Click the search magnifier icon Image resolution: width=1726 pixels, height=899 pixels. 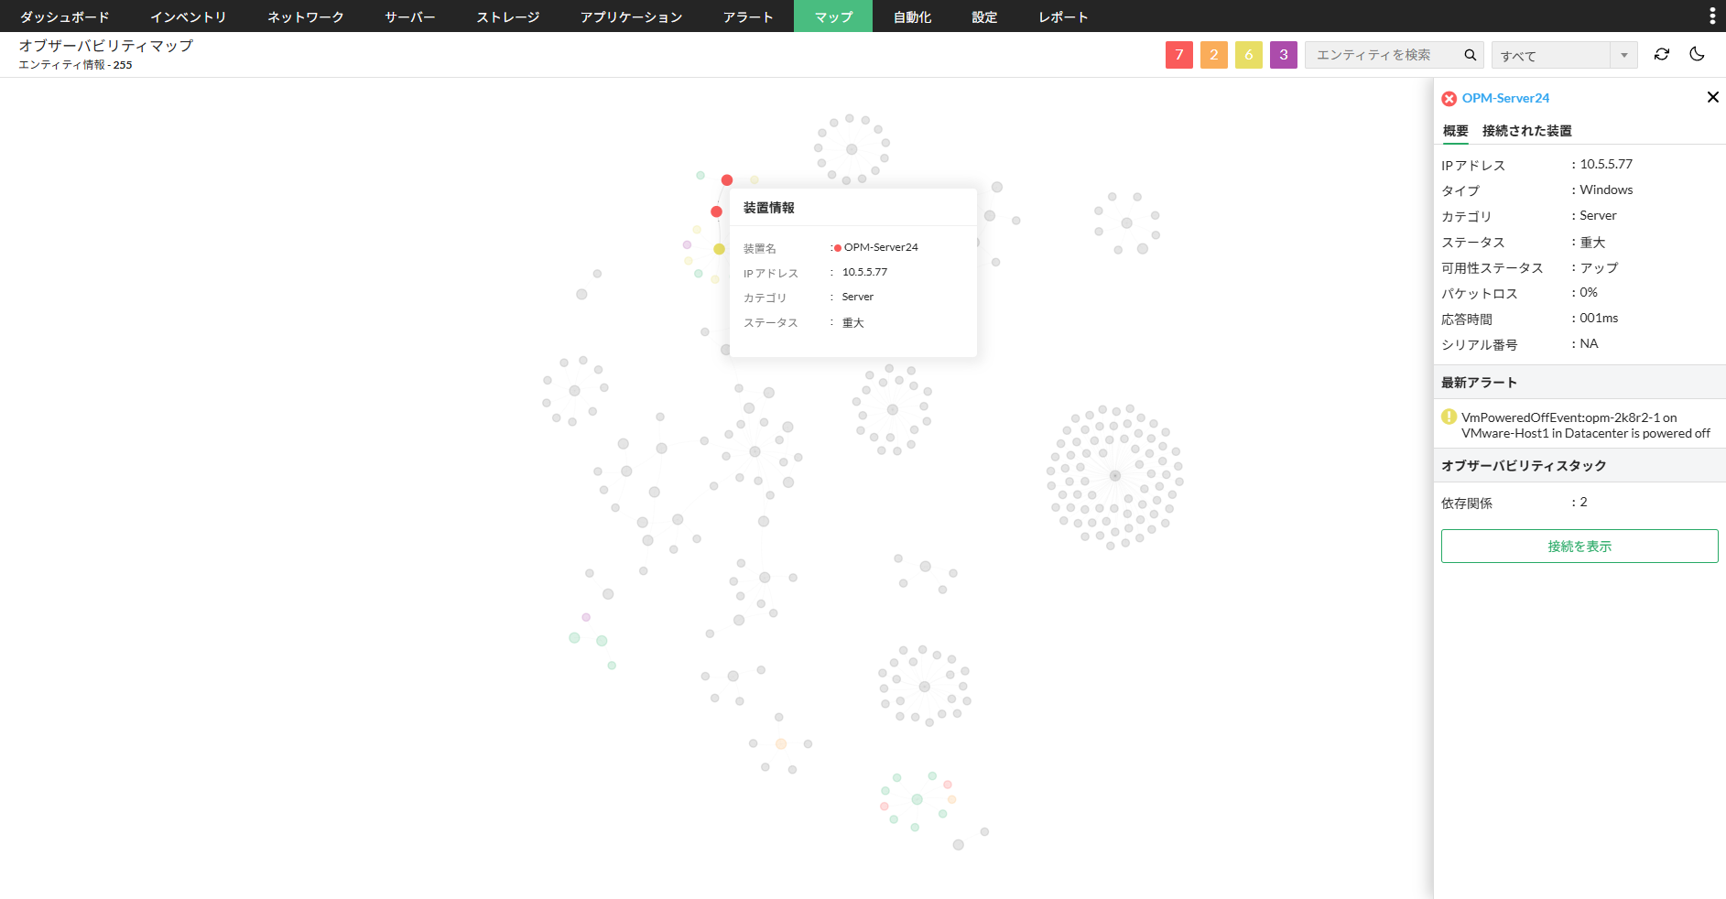coord(1471,55)
